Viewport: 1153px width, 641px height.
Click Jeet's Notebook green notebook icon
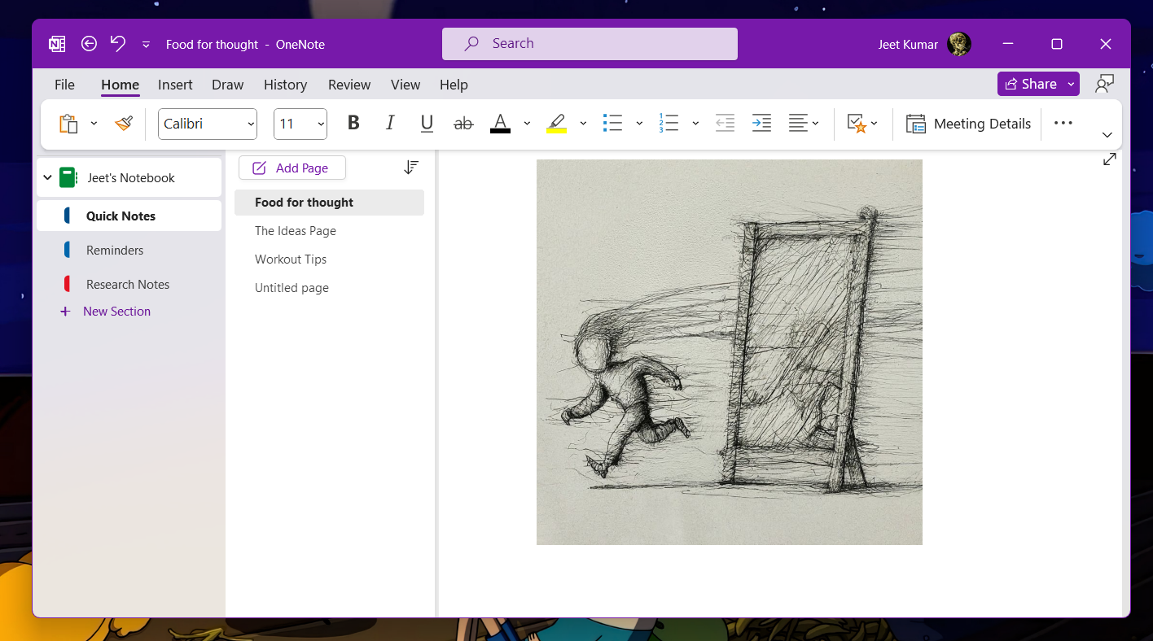click(x=68, y=177)
